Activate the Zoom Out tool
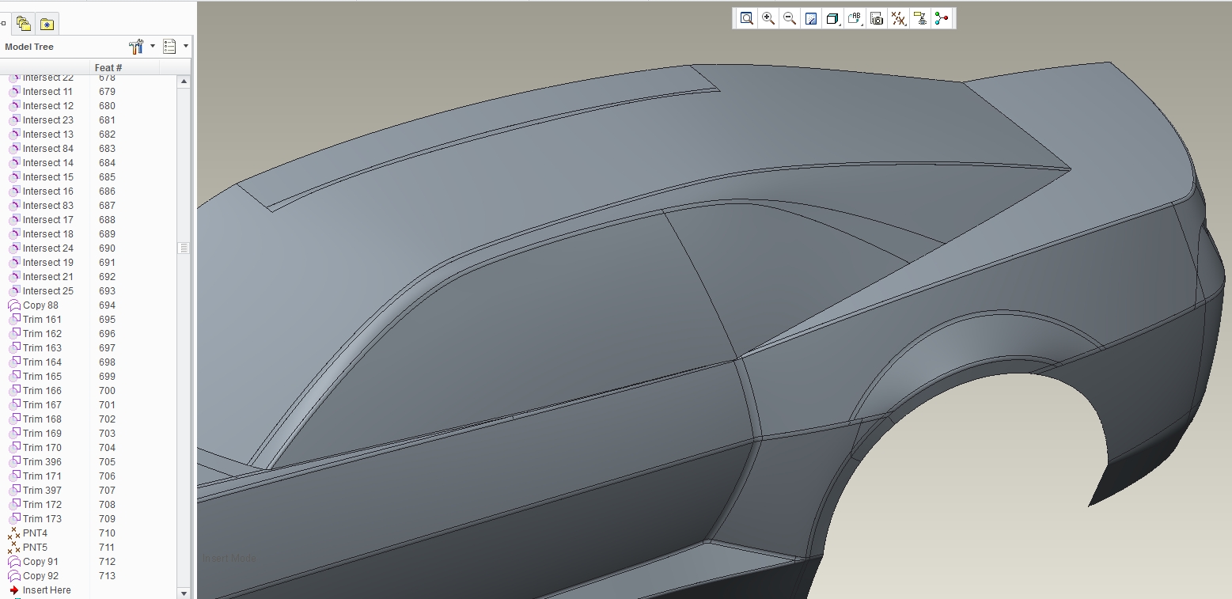 [789, 18]
